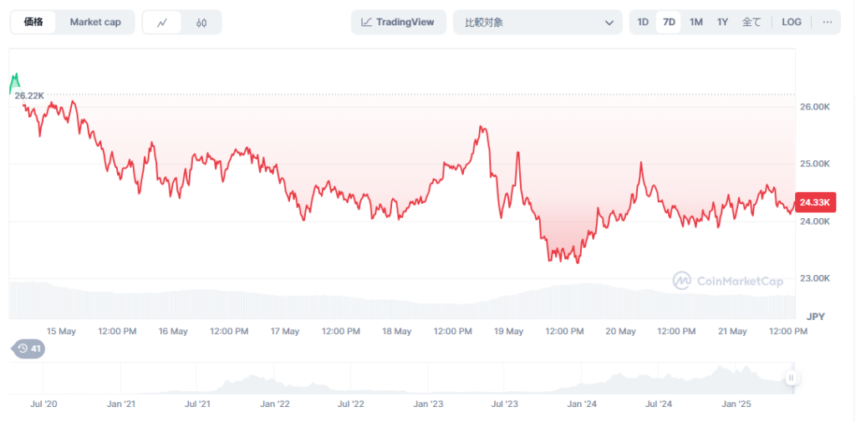Show all-time range with 全て

coord(752,23)
